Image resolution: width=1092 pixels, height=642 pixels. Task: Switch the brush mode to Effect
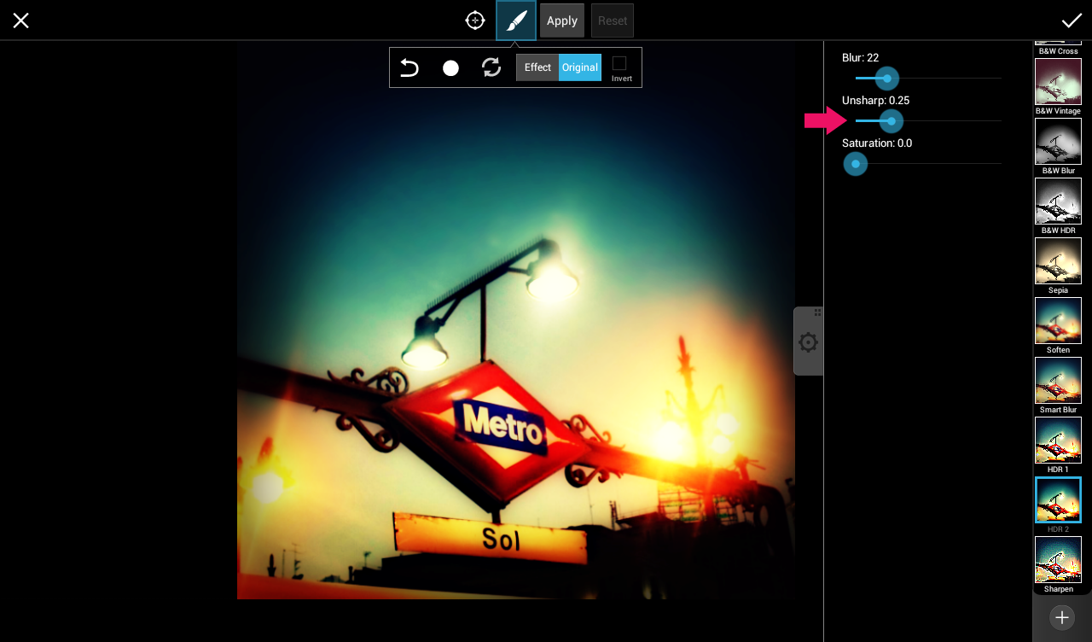[x=537, y=67]
